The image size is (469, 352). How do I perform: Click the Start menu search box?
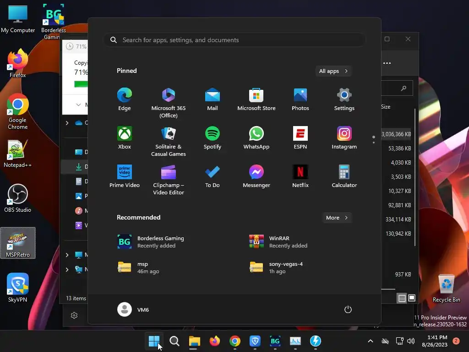coord(234,40)
